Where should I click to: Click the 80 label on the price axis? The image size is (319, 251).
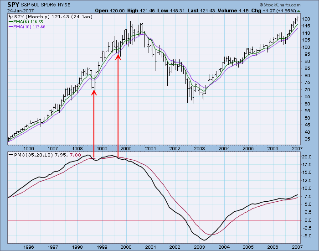308,75
